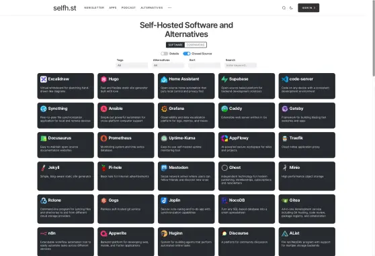Open the n8n card title
The height and width of the screenshot is (256, 375).
tap(52, 233)
